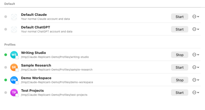Click Test Projects' gray status dot
The image size is (205, 110).
pos(6,93)
